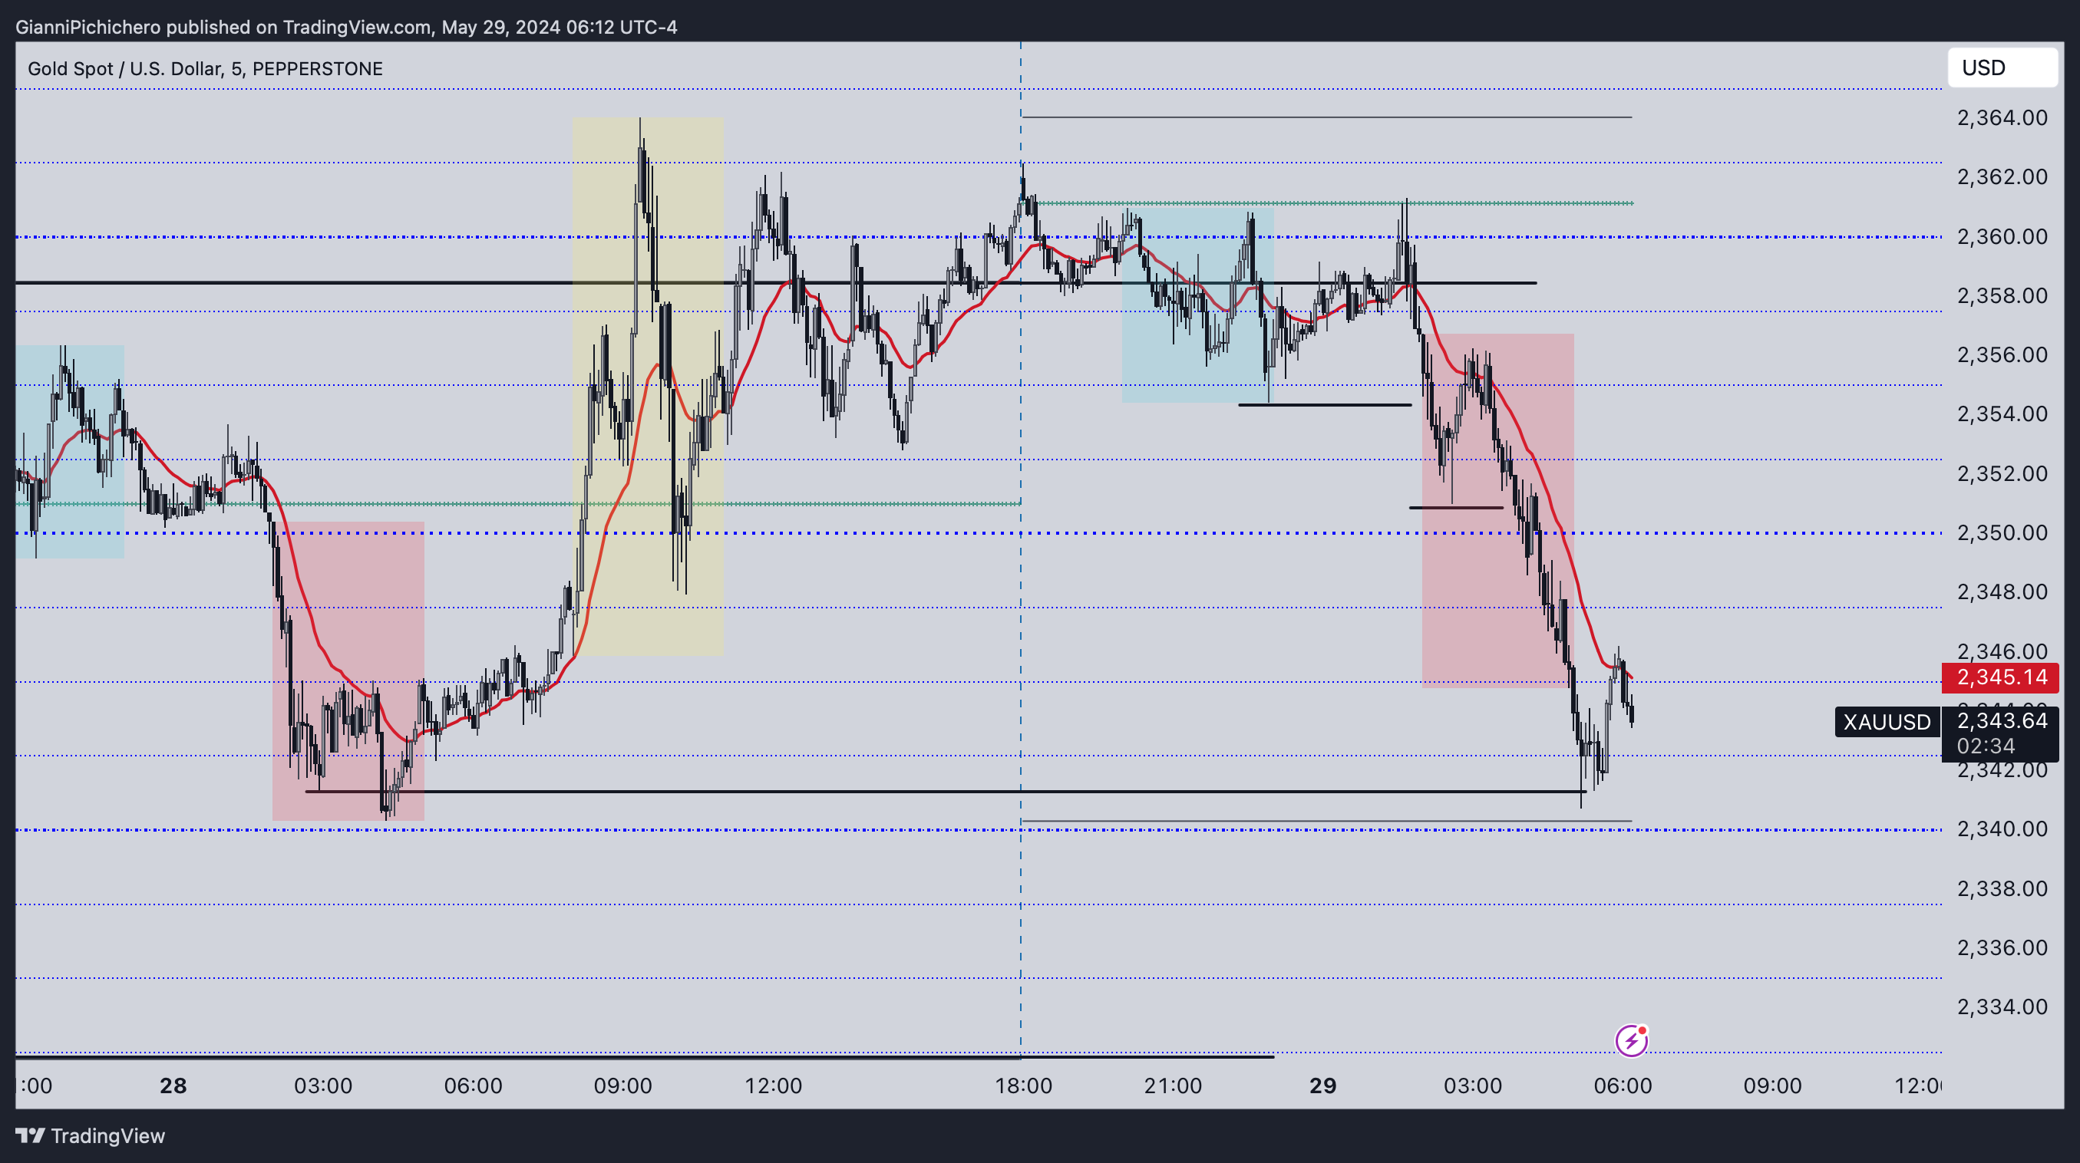Image resolution: width=2080 pixels, height=1163 pixels.
Task: Click the 12:00 label after date 28
Action: (x=773, y=1086)
